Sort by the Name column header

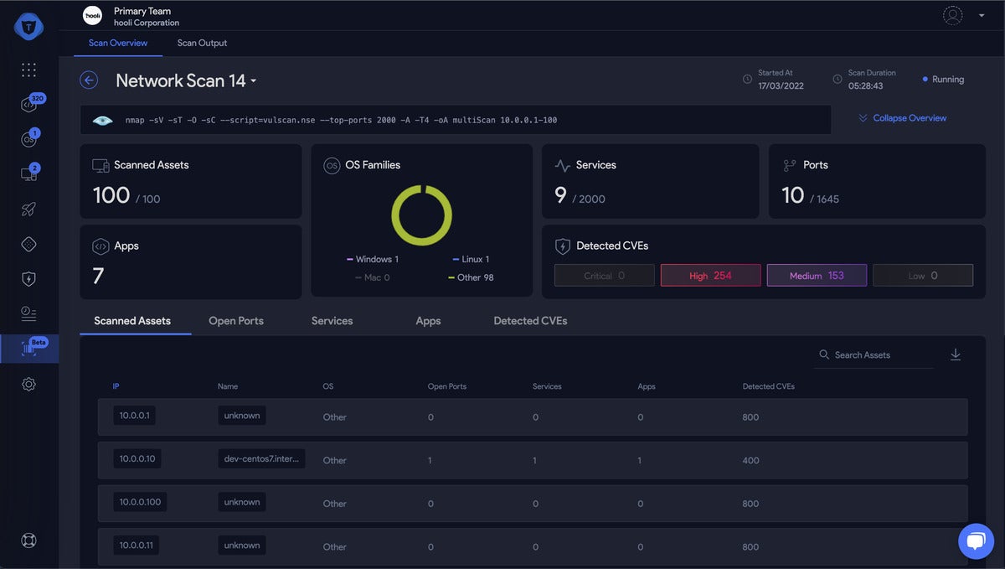point(228,386)
